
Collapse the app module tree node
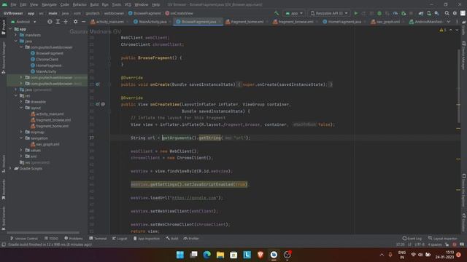10,29
